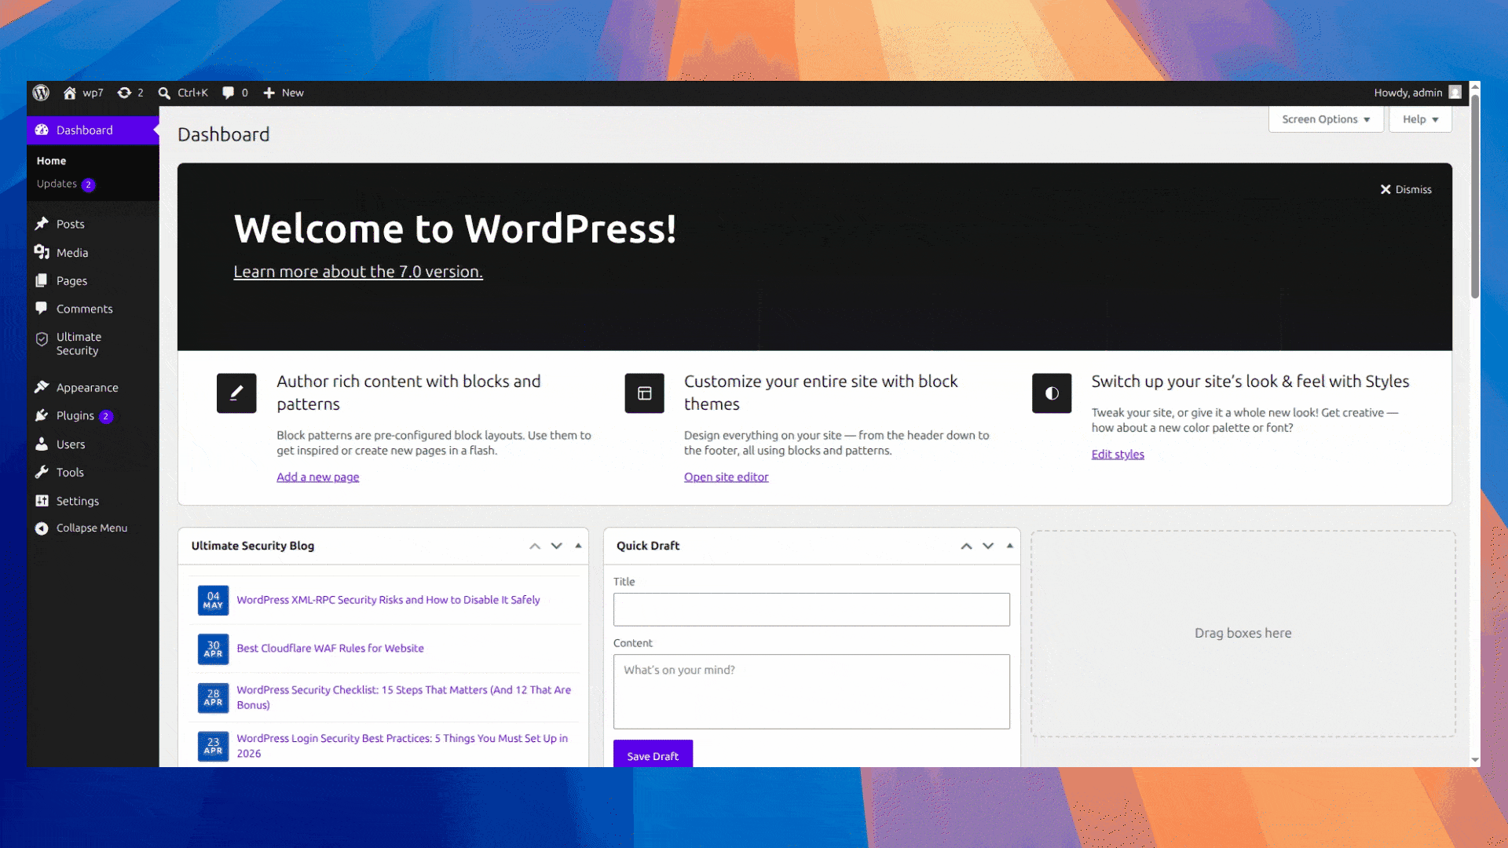Open the Howdy, admin account menu

coord(1417,93)
